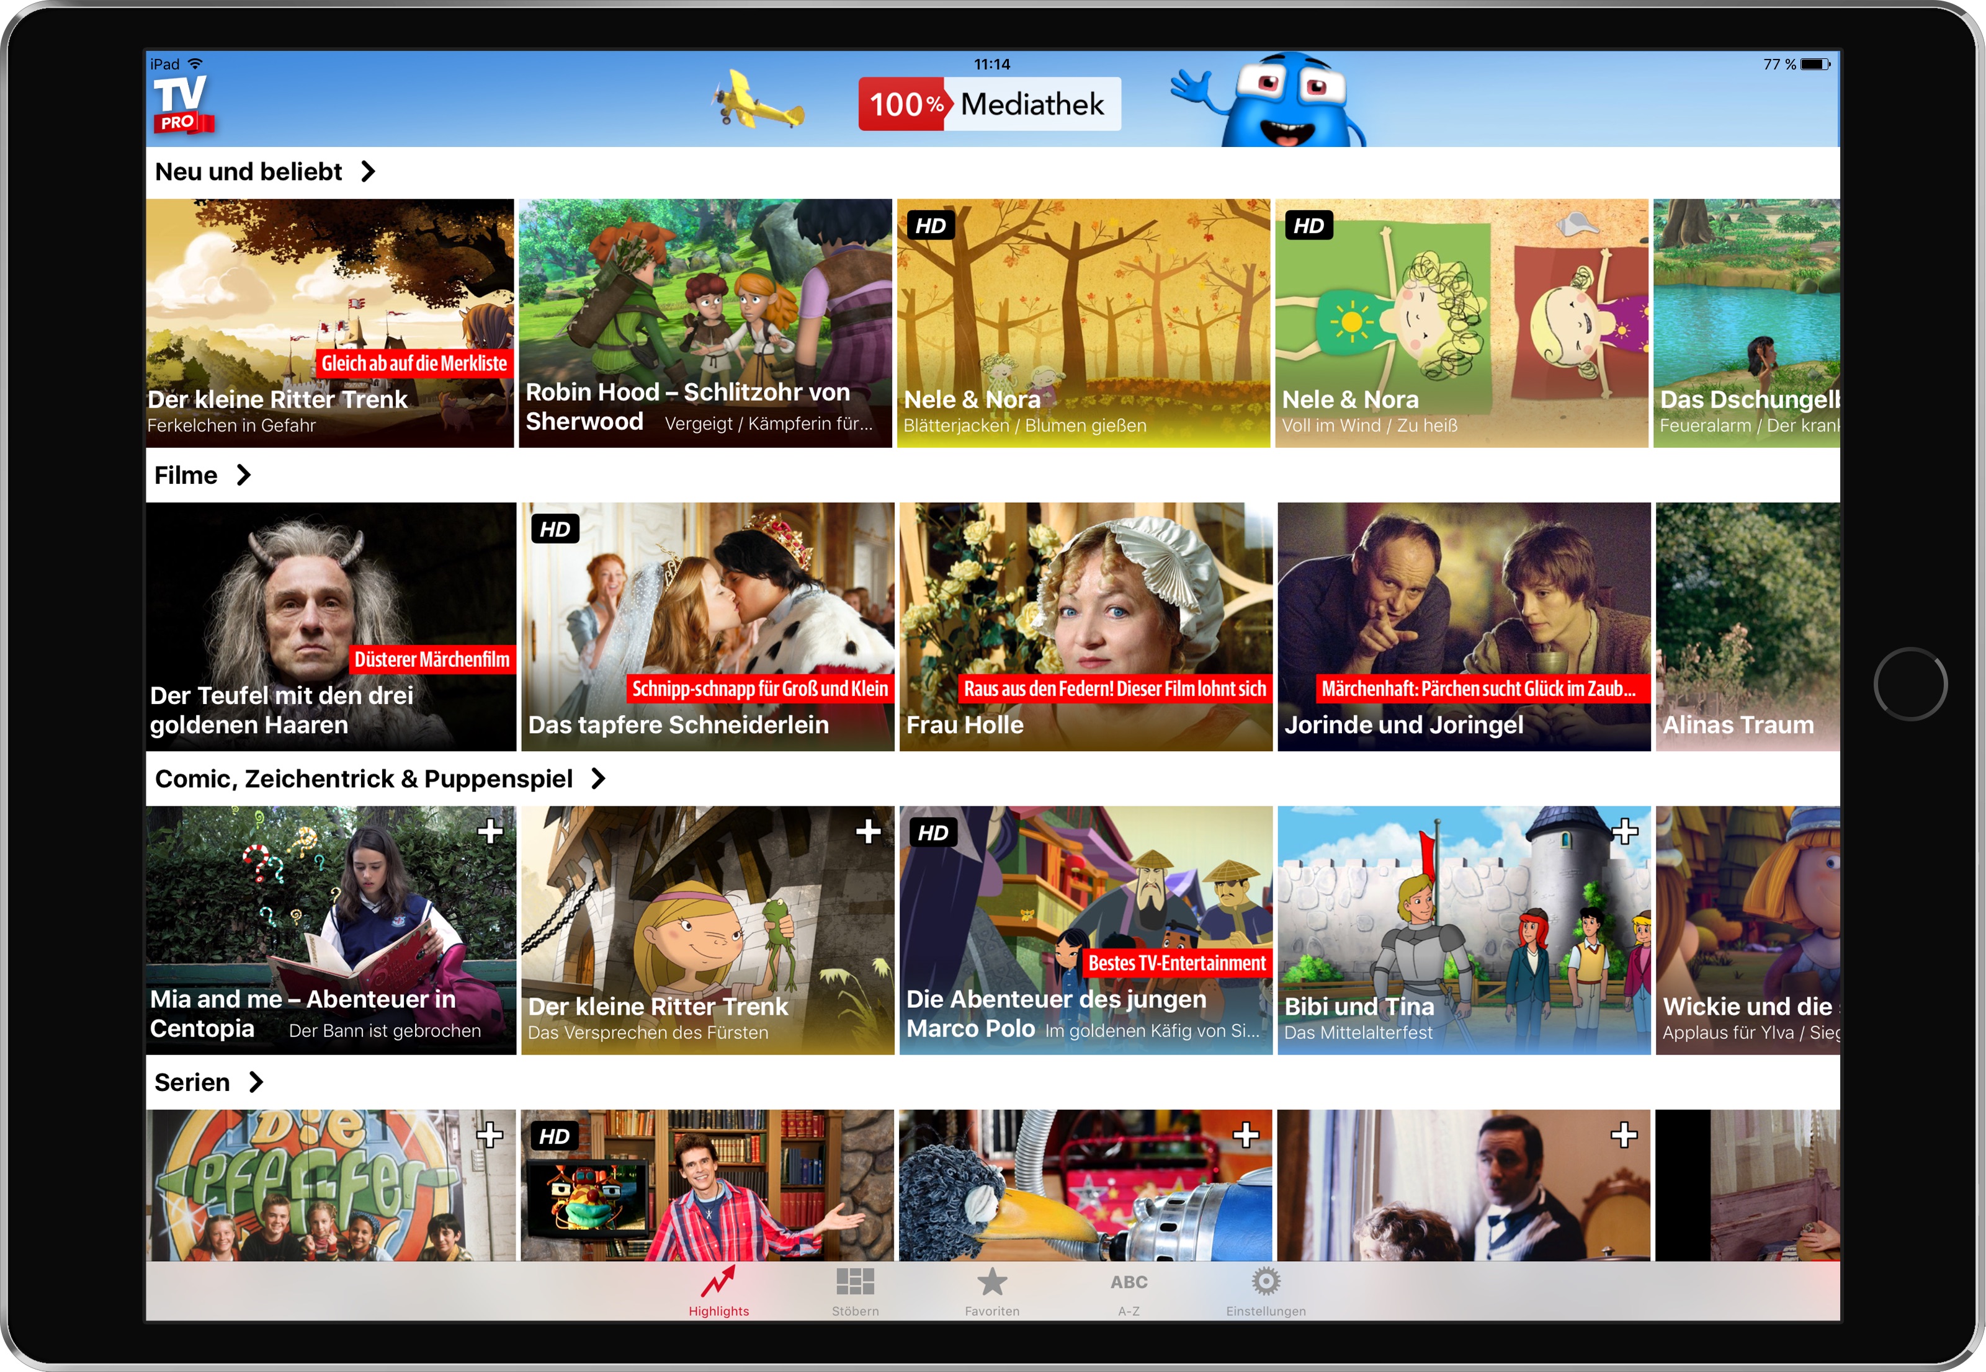The image size is (1986, 1372).
Task: Tap the 'Düsterer Märchenfilm' red label
Action: (432, 659)
